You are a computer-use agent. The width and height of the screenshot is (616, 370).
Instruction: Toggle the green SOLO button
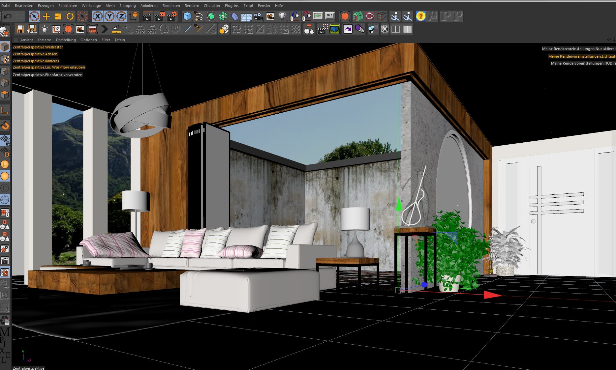318,16
